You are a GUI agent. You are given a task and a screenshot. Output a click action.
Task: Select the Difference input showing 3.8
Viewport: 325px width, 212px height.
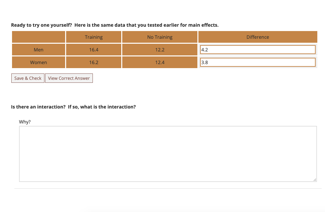[x=257, y=62]
